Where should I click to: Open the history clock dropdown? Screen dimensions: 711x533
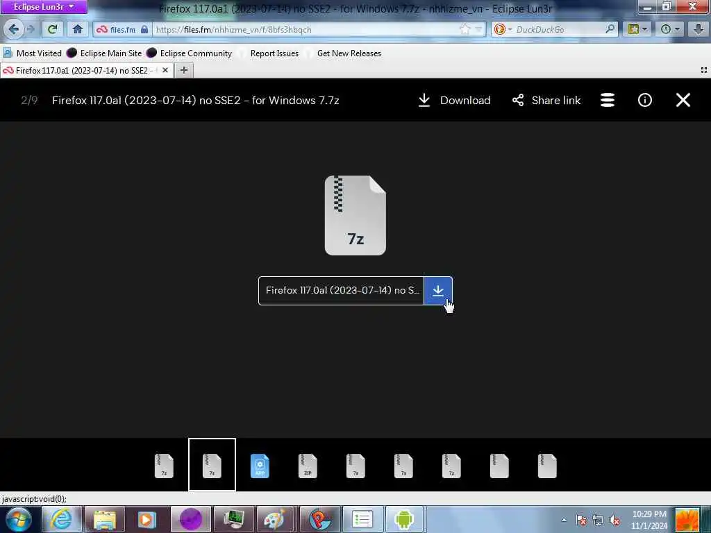coord(670,29)
